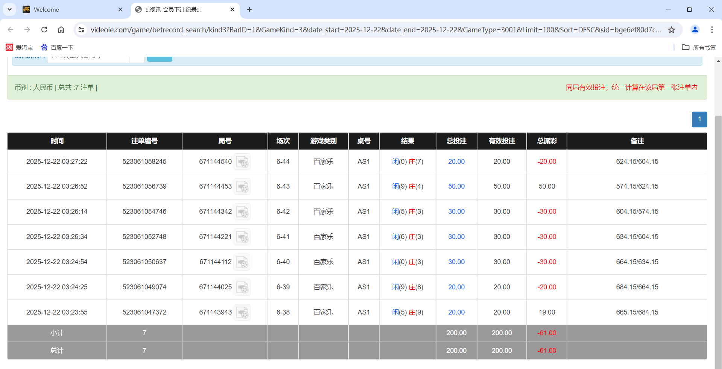Bookmark this page with the star icon

pyautogui.click(x=672, y=30)
